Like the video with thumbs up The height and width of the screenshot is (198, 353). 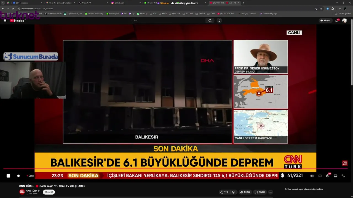tap(224, 192)
